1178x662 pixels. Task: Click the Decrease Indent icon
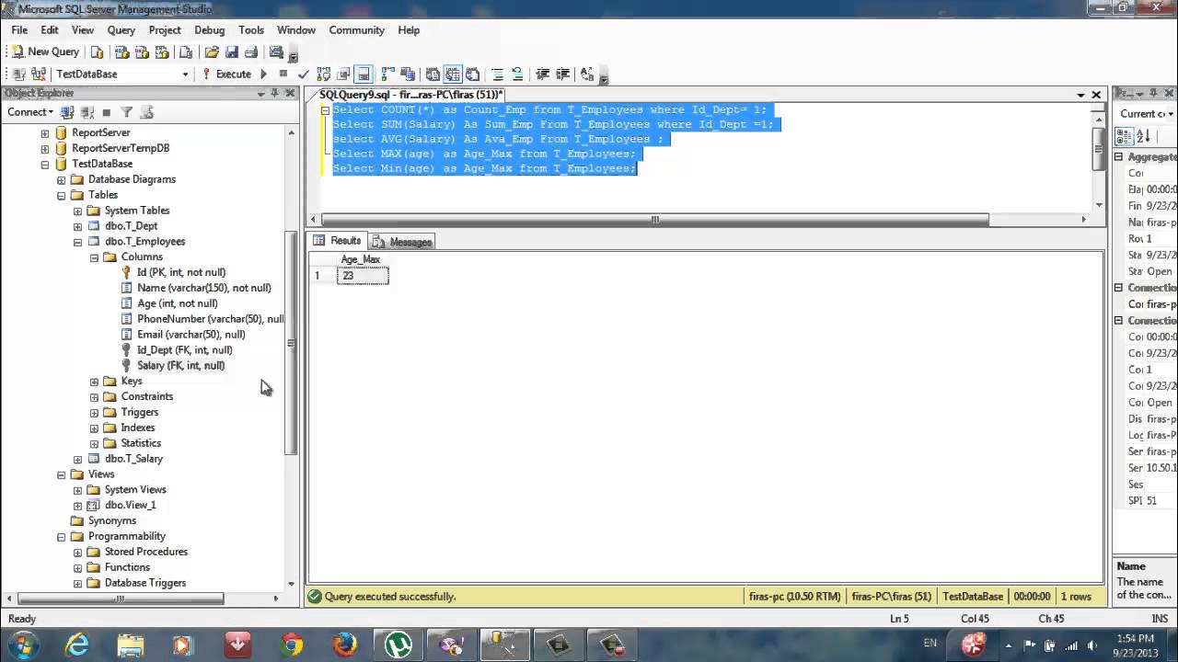(x=542, y=74)
